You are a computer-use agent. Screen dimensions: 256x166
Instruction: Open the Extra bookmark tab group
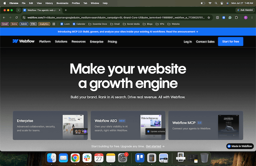click(14, 24)
